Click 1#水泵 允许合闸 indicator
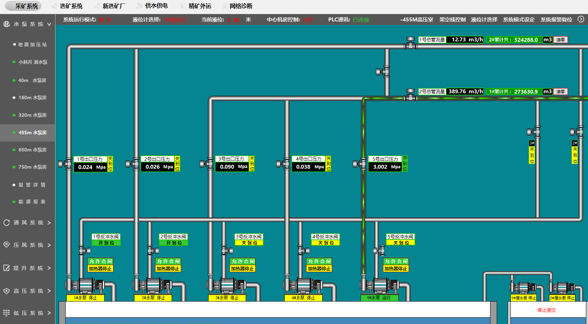 point(100,261)
